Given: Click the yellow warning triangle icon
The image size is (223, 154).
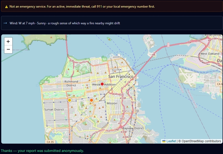Looking at the screenshot, I should point(6,7).
